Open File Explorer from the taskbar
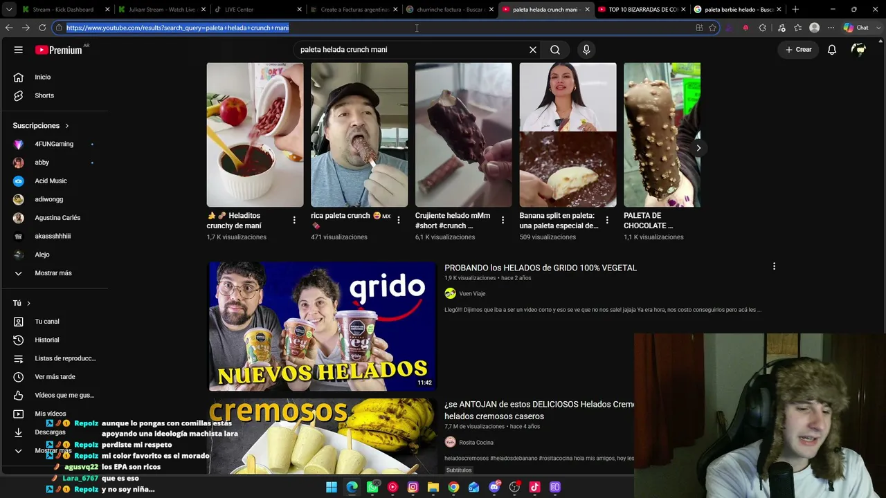 click(433, 487)
